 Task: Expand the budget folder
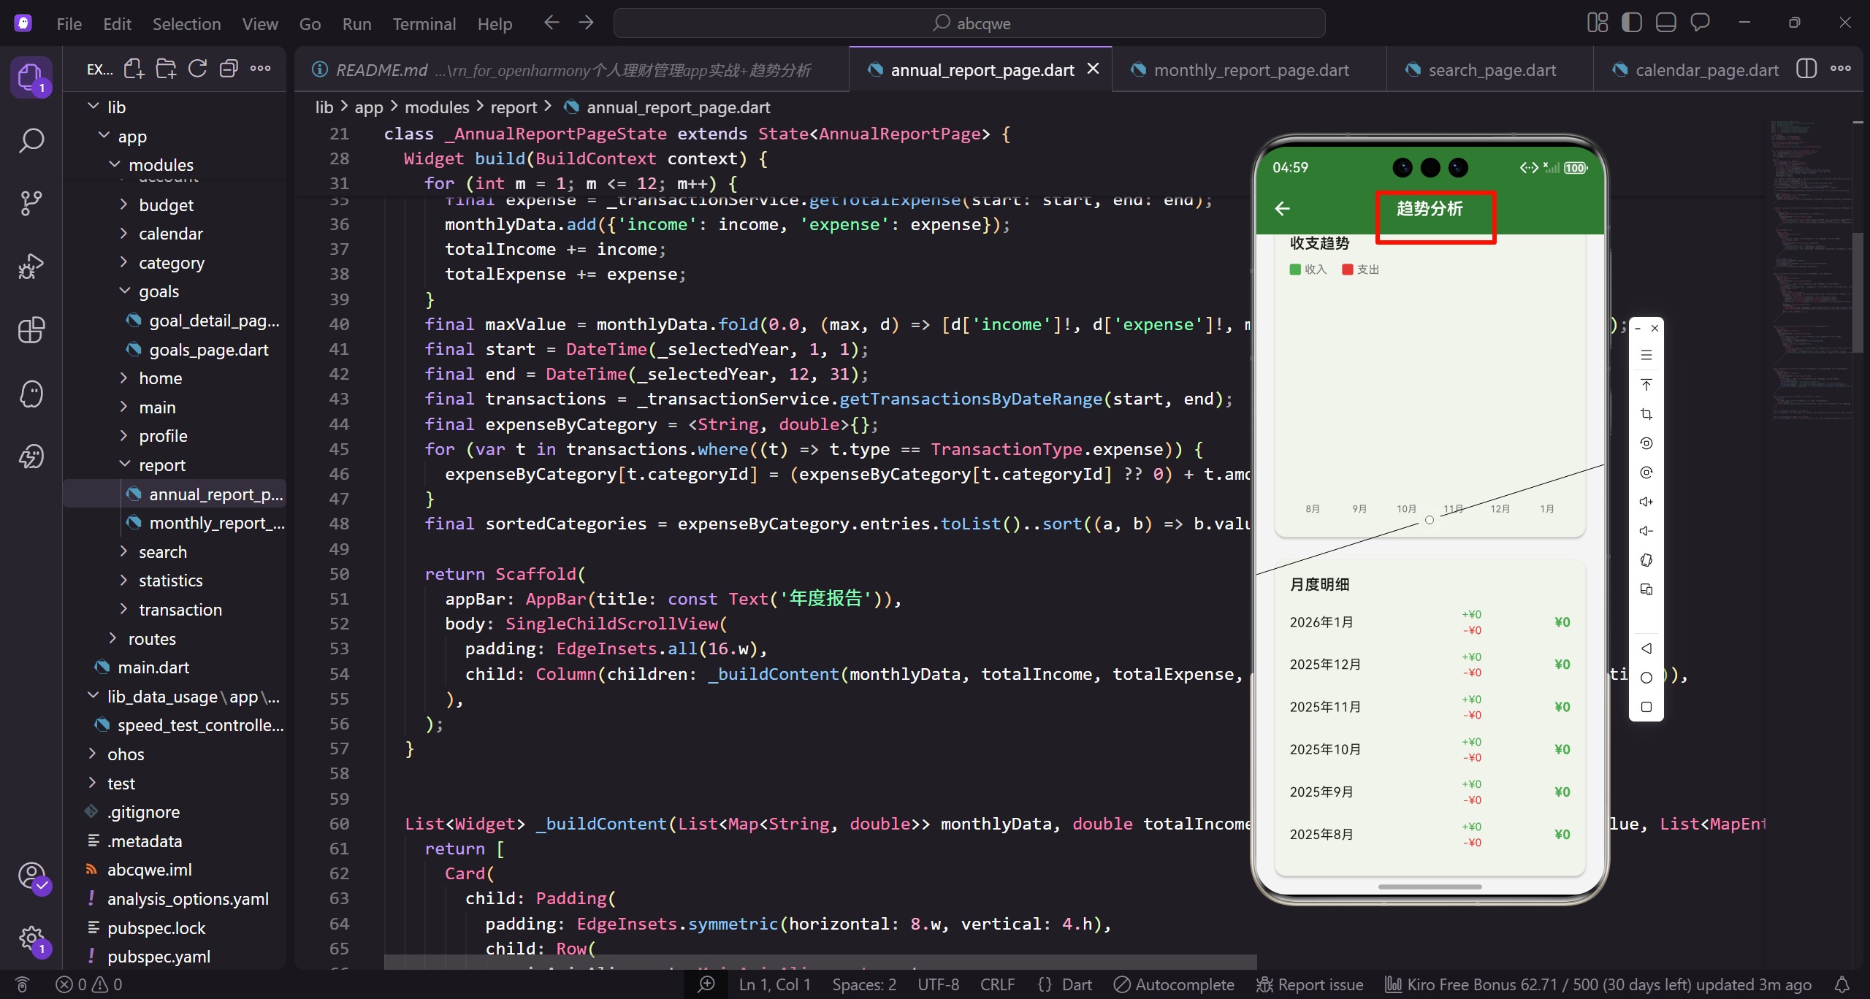pyautogui.click(x=166, y=205)
